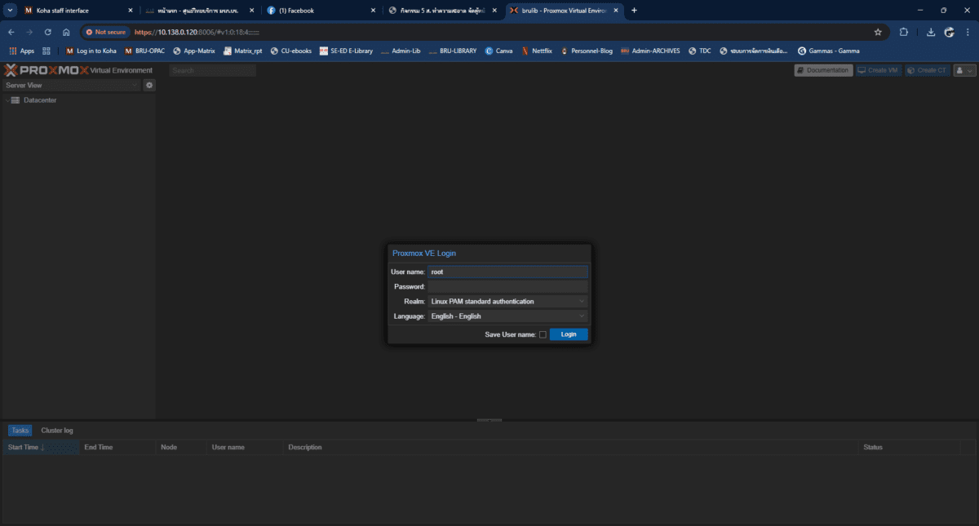Open the browser three-dot menu

click(x=968, y=32)
